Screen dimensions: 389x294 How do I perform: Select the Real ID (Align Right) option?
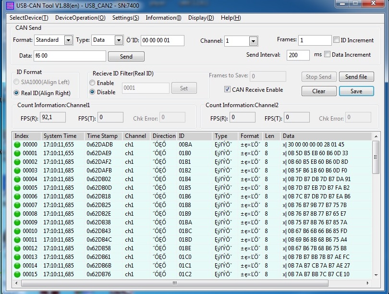pyautogui.click(x=16, y=93)
